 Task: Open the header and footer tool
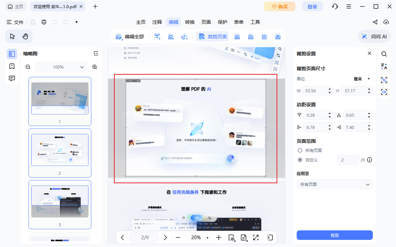[x=264, y=37]
